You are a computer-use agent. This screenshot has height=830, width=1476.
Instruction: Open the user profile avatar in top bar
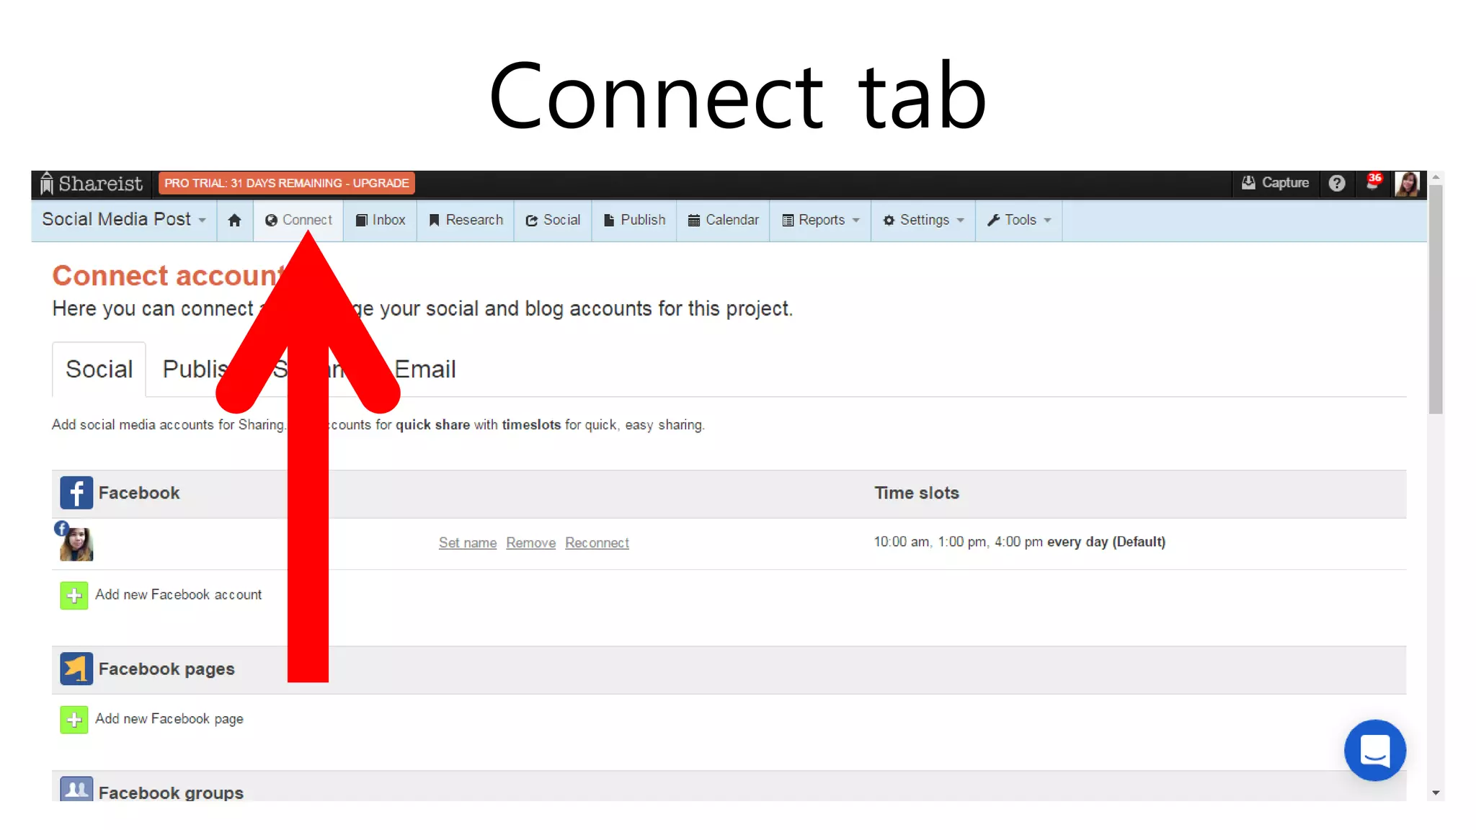point(1407,184)
